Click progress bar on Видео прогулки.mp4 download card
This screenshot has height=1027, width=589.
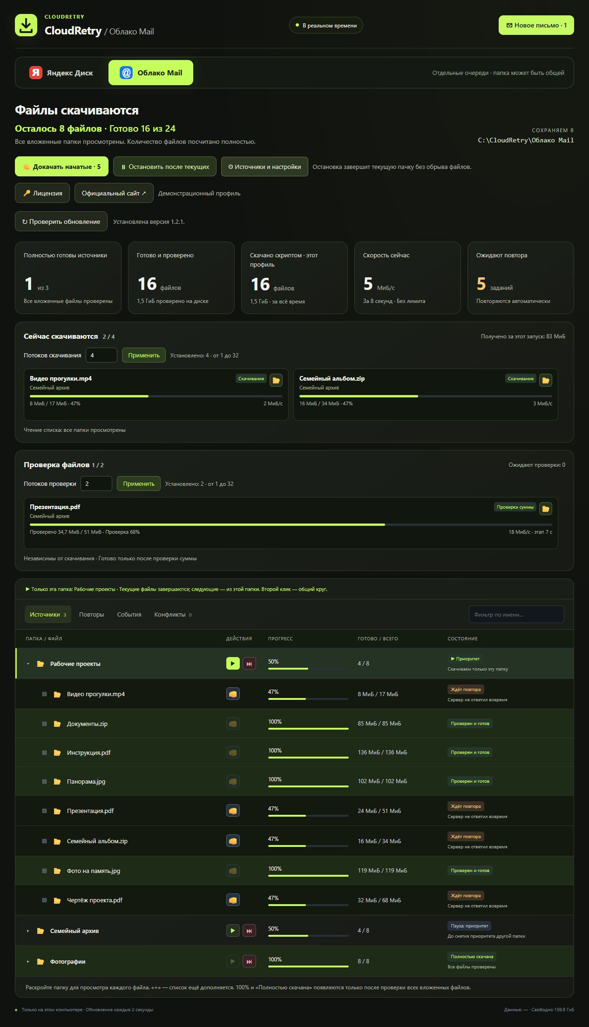click(156, 396)
